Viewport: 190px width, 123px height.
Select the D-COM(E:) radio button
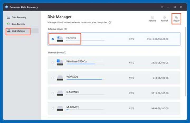point(53,93)
